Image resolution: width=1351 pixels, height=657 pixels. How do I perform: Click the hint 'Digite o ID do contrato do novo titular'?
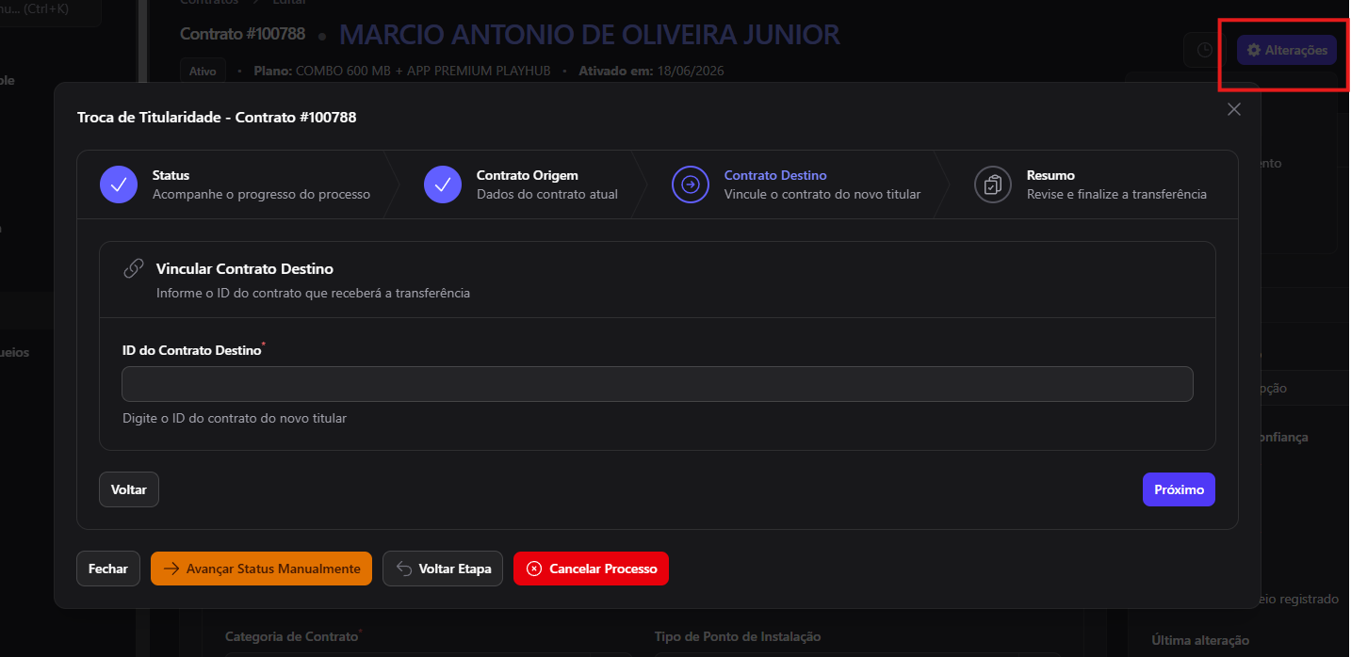[235, 417]
